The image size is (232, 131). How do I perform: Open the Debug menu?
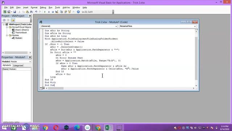(x=43, y=7)
